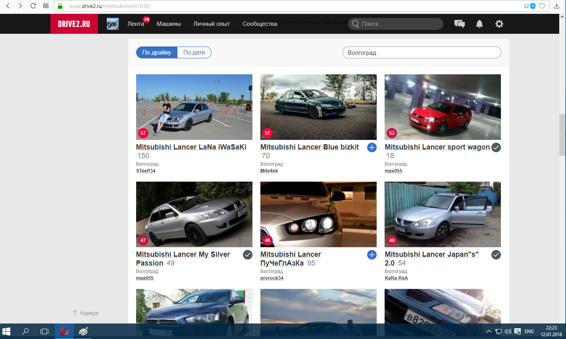Screen dimensions: 566x339
Task: Open Windows Task View icon
Action: coord(44,331)
